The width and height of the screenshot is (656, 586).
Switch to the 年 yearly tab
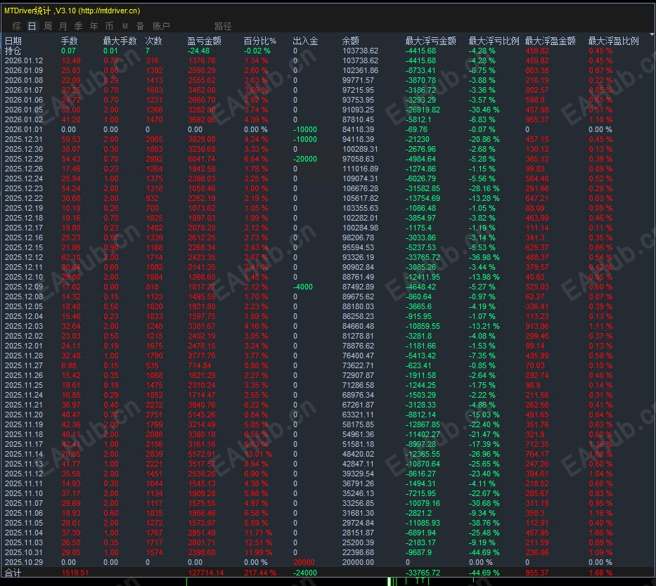pyautogui.click(x=94, y=26)
